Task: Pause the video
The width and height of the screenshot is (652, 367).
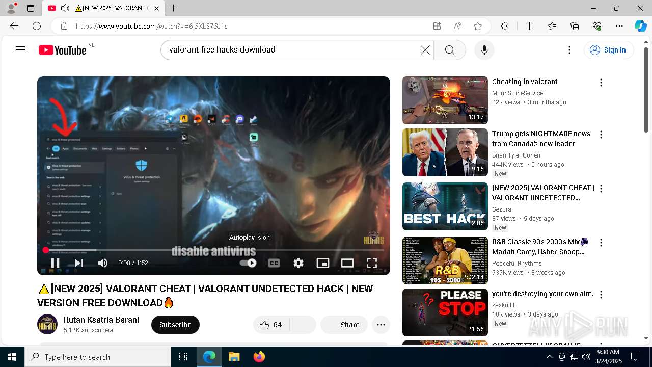Action: coord(55,263)
